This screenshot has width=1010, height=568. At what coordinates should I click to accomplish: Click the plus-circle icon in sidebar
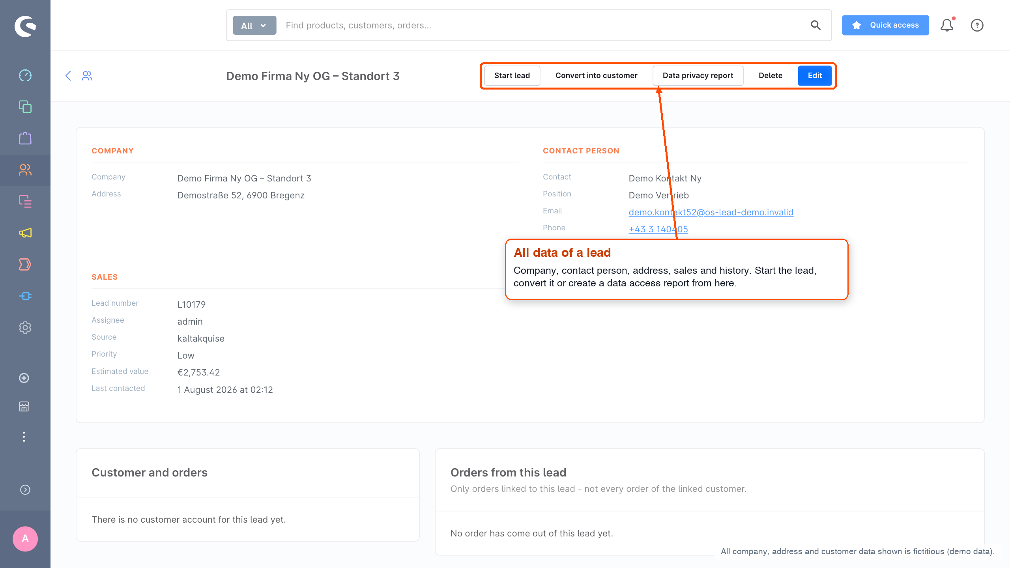[x=24, y=378]
